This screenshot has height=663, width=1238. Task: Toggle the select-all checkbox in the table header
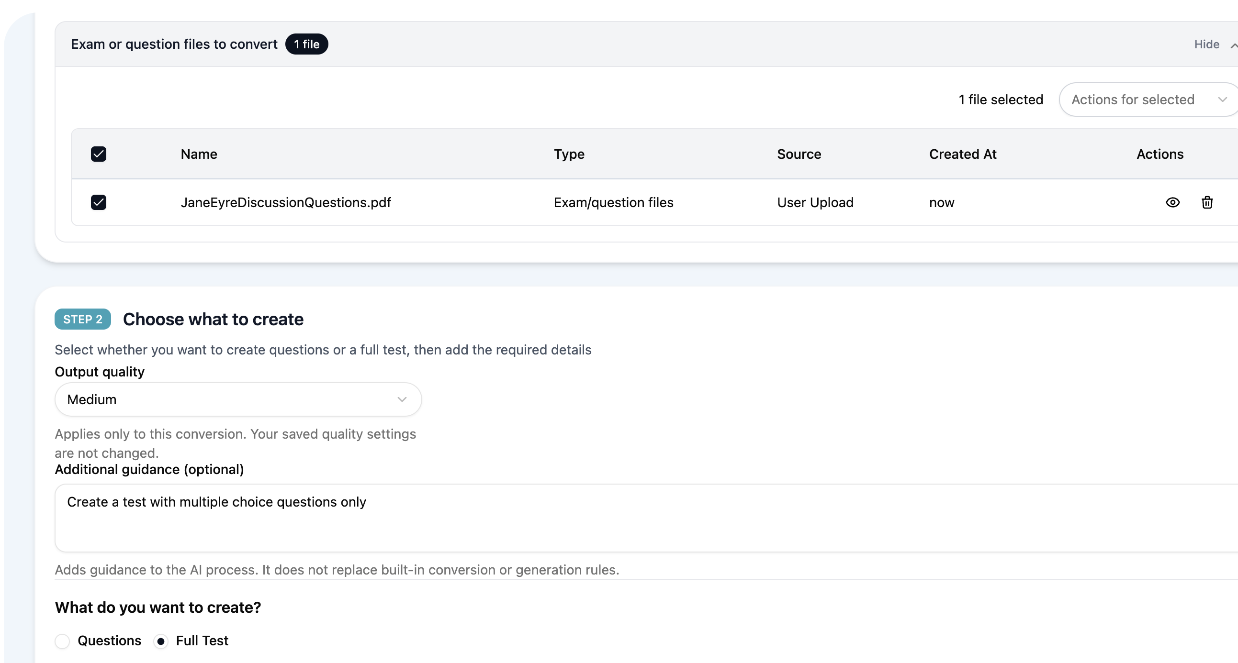coord(99,154)
